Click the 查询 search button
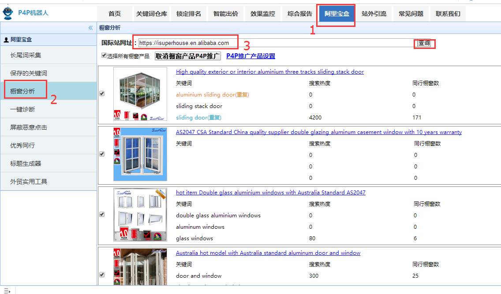The width and height of the screenshot is (501, 294). (424, 43)
